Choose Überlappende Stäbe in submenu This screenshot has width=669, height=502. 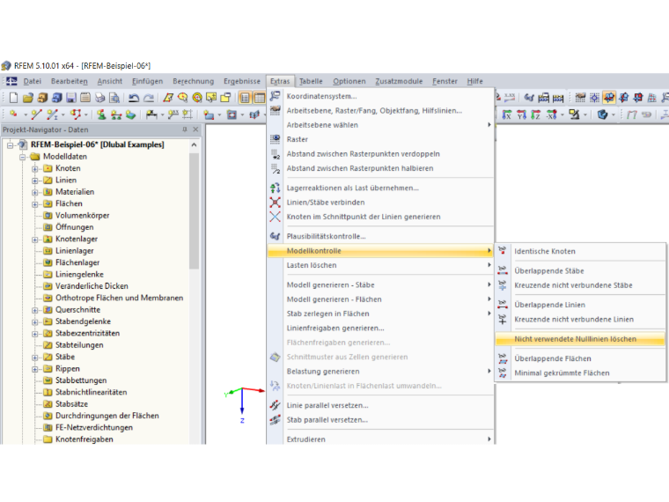pos(580,270)
